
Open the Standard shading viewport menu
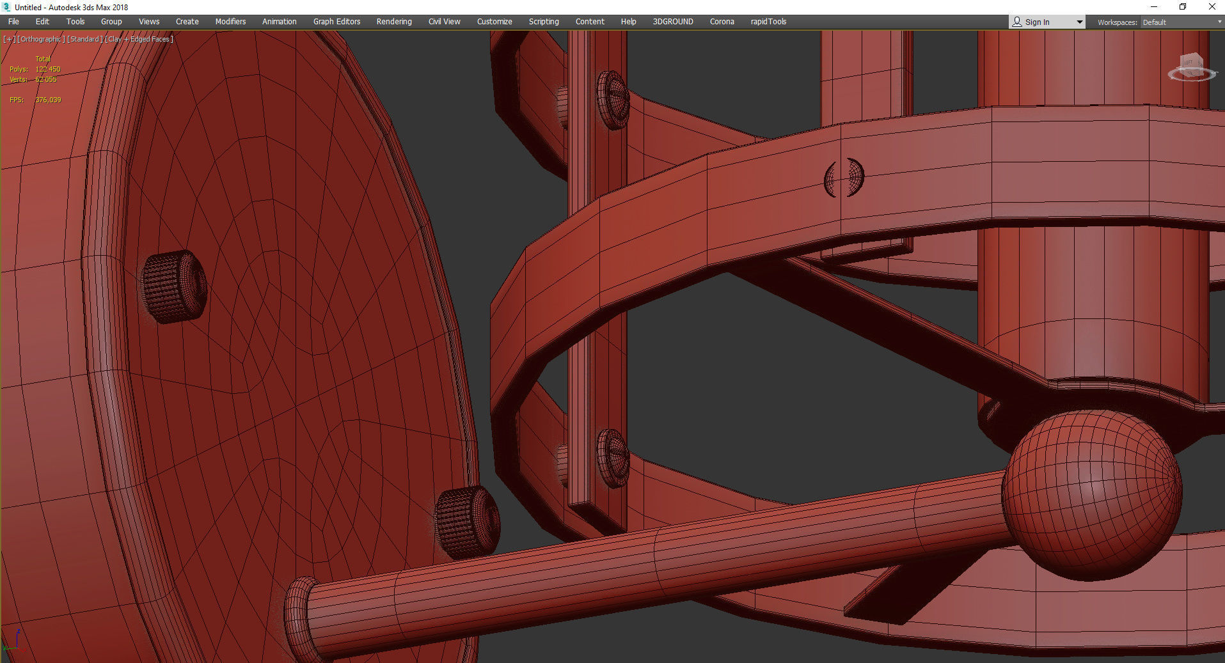[x=85, y=39]
